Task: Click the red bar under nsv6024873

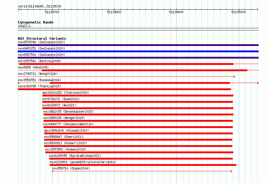Action: pyautogui.click(x=138, y=108)
